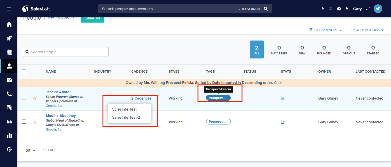Viewport: 391px width, 167px height.
Task: Sort by Stage column header
Action: click(174, 71)
